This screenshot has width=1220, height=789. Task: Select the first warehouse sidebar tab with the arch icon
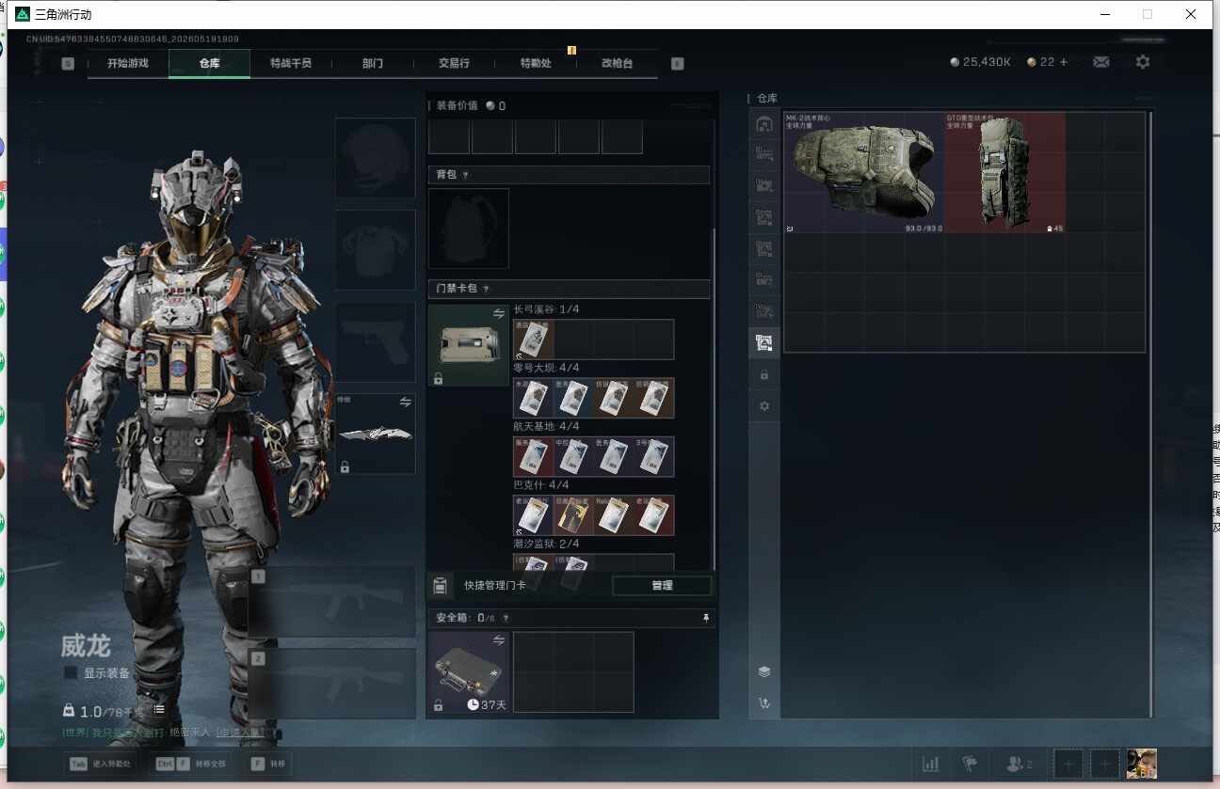coord(764,124)
